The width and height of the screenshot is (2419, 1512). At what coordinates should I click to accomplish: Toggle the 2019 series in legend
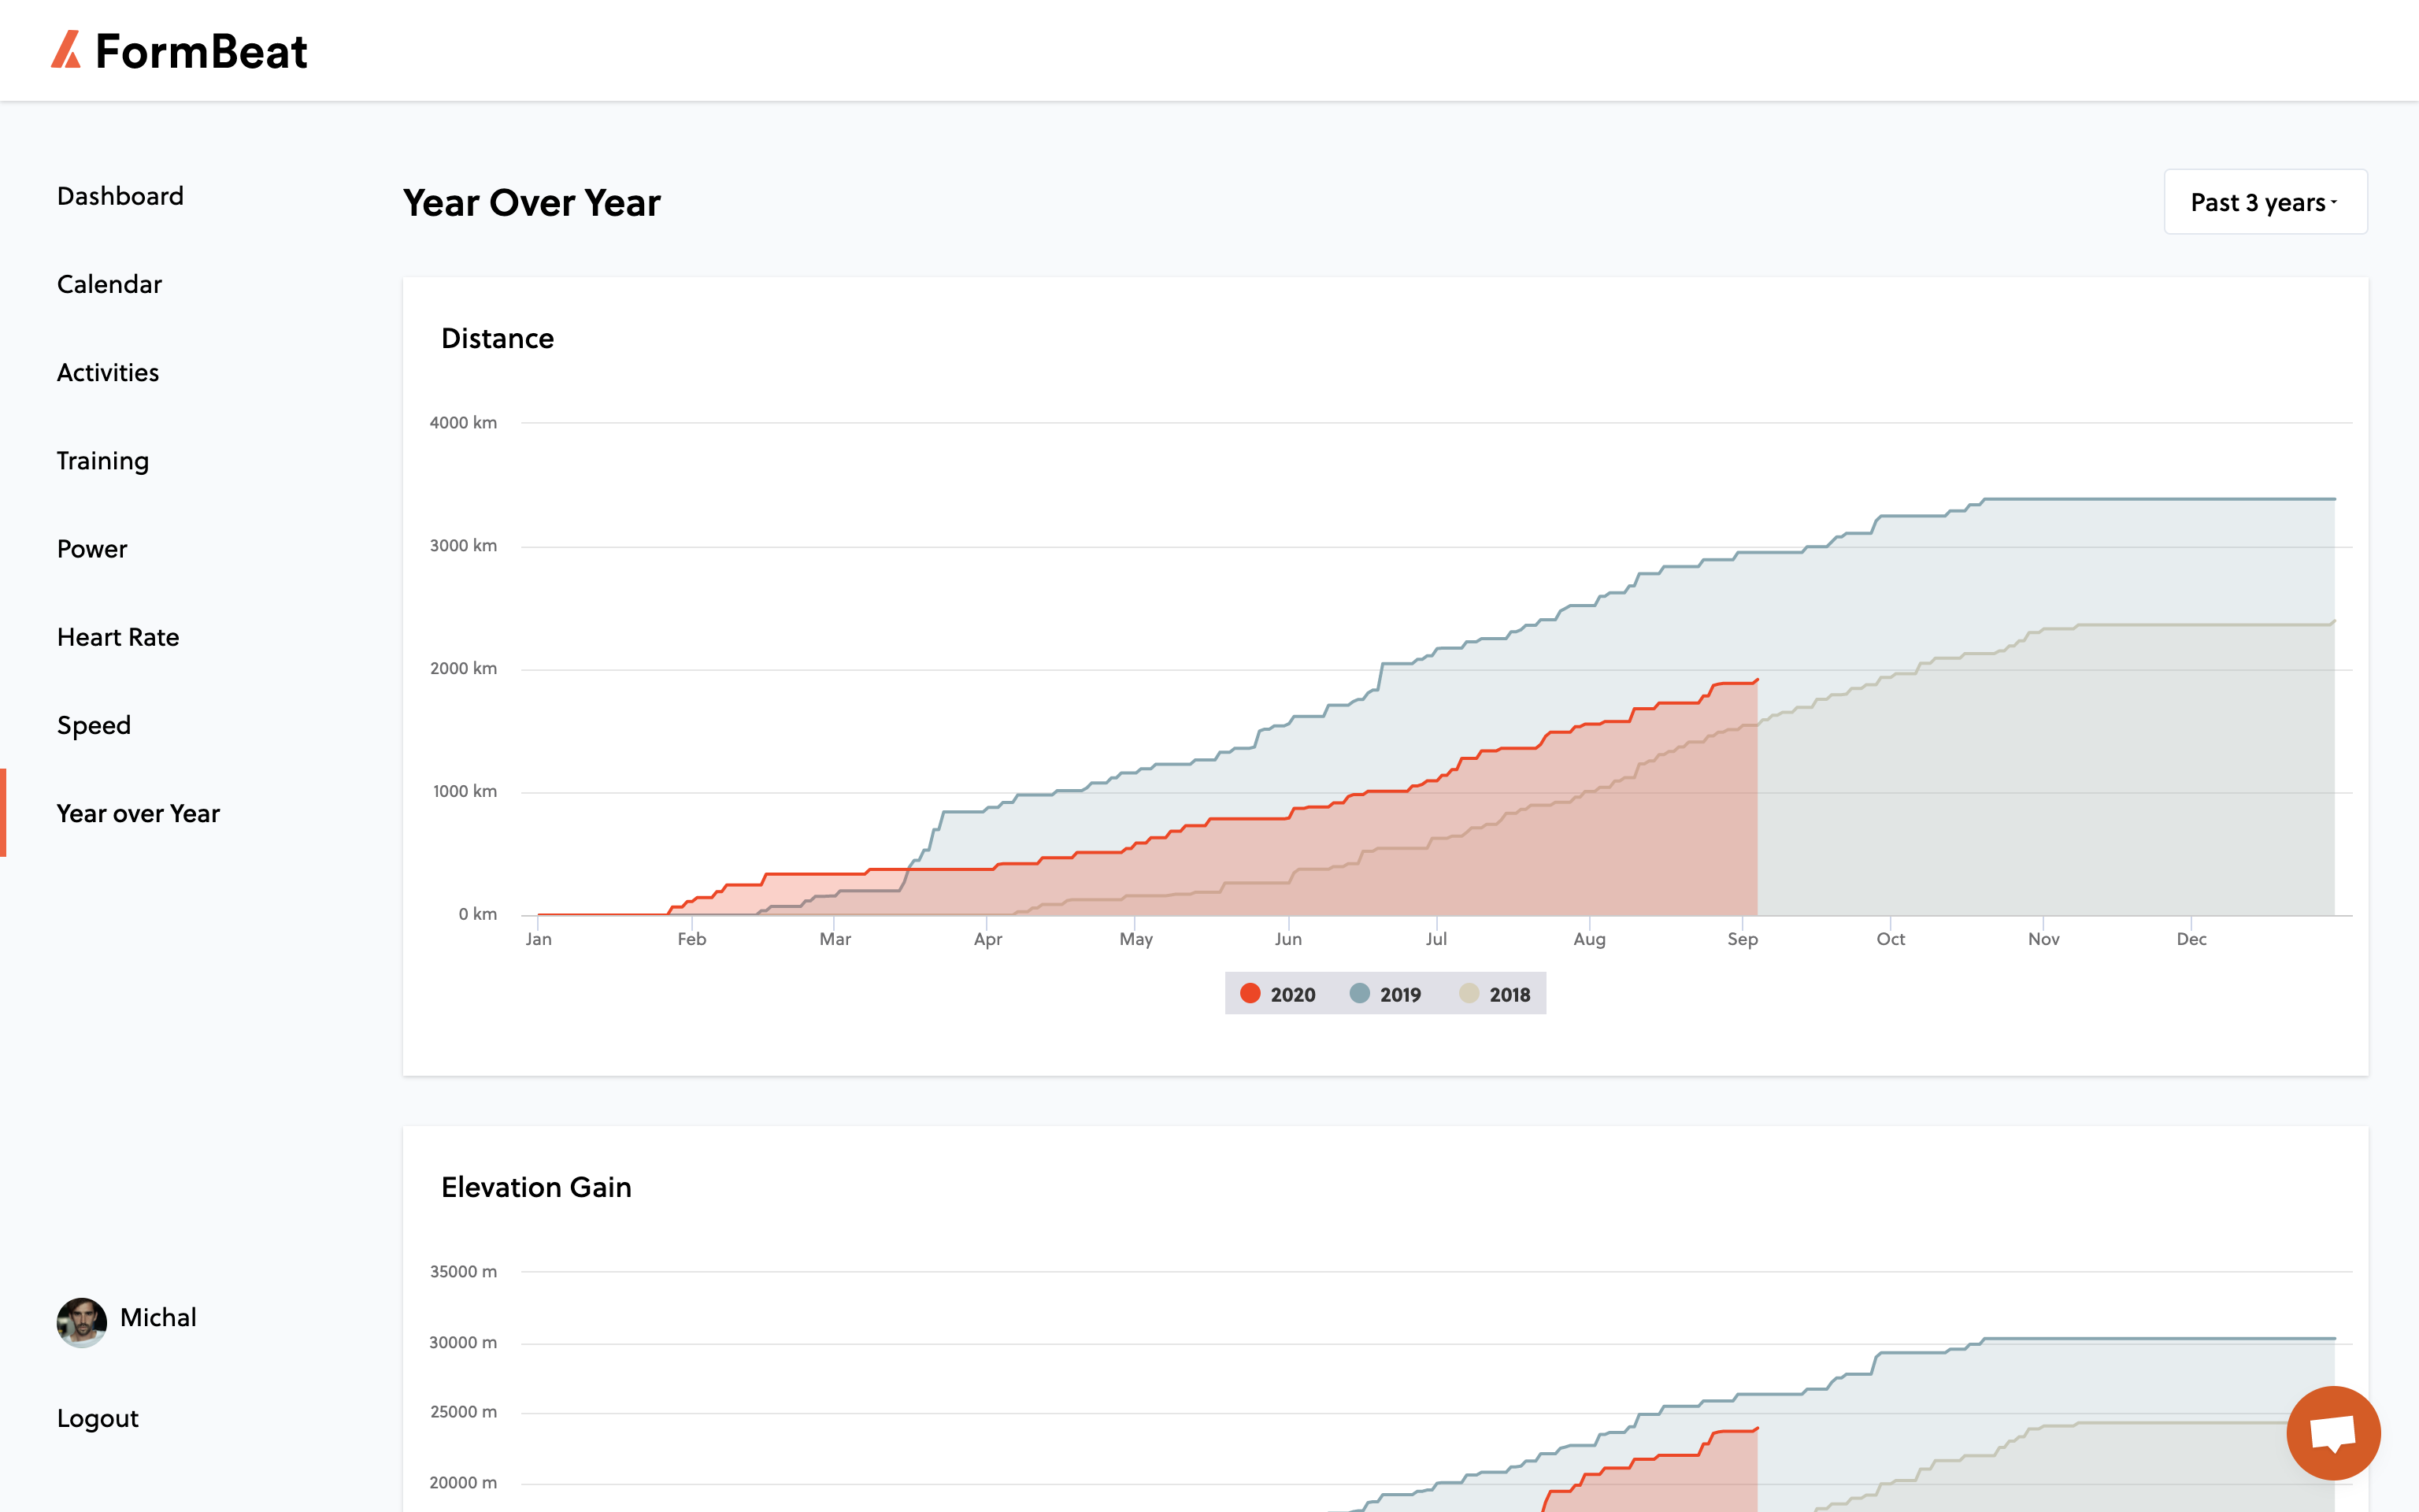point(1385,994)
